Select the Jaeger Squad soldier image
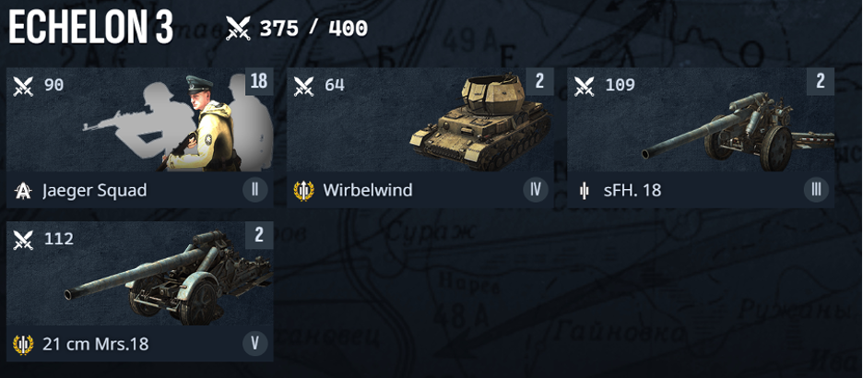 coord(179,122)
